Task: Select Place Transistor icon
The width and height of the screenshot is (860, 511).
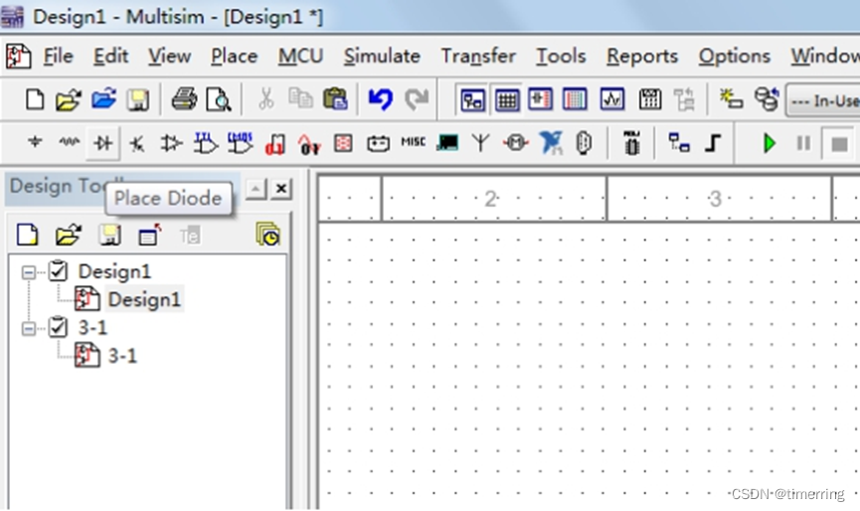Action: [x=136, y=143]
